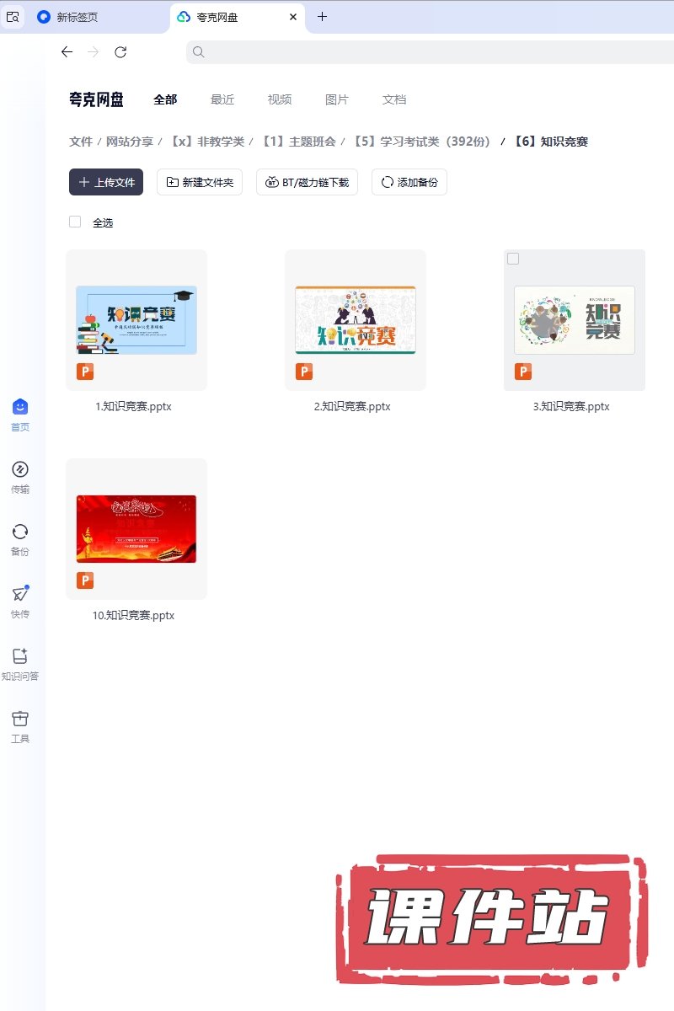Click the 新建文件夹 button
Viewport: 674px width, 1011px height.
coord(200,182)
